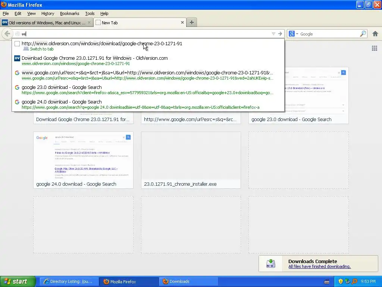Screen dimensions: 382x287
Task: Select google 24.0 download suggestion
Action: pos(148,105)
